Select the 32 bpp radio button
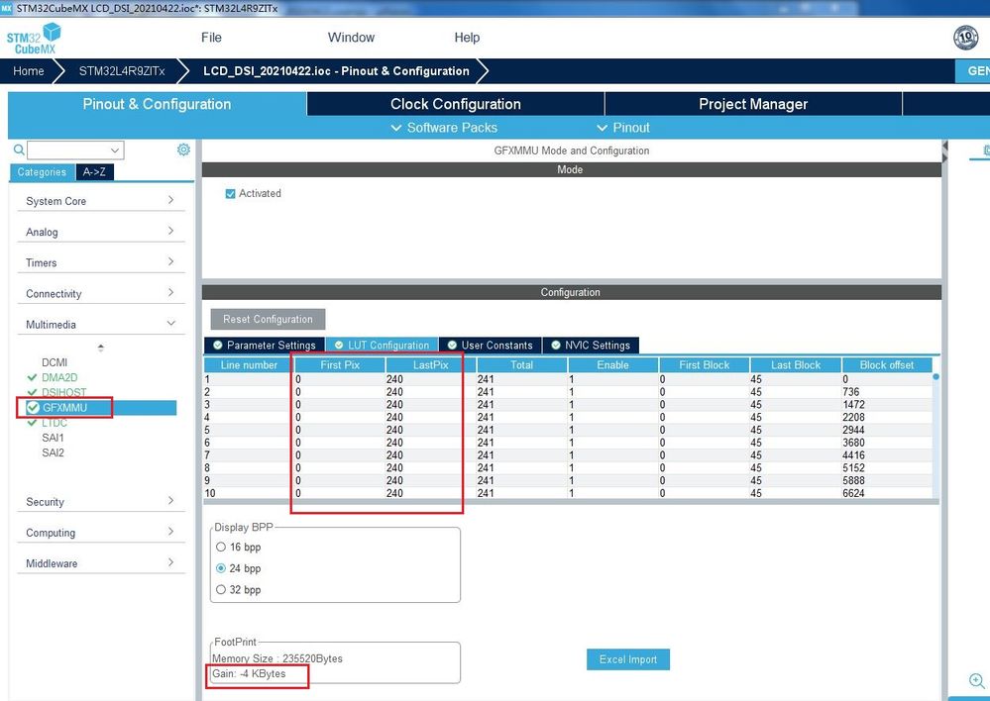This screenshot has height=701, width=990. point(220,590)
